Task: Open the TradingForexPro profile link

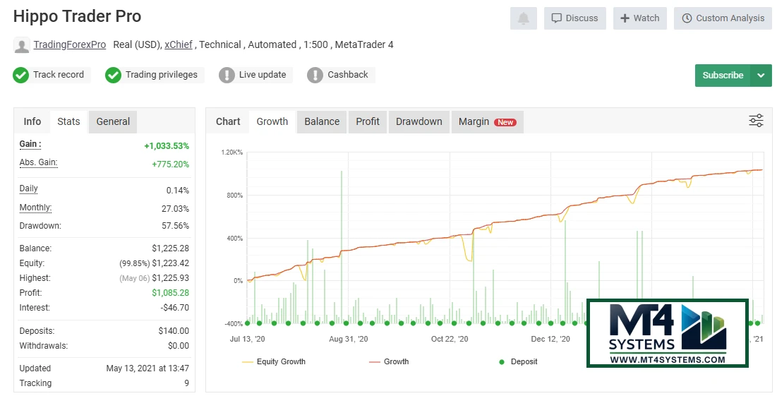Action: click(x=70, y=44)
